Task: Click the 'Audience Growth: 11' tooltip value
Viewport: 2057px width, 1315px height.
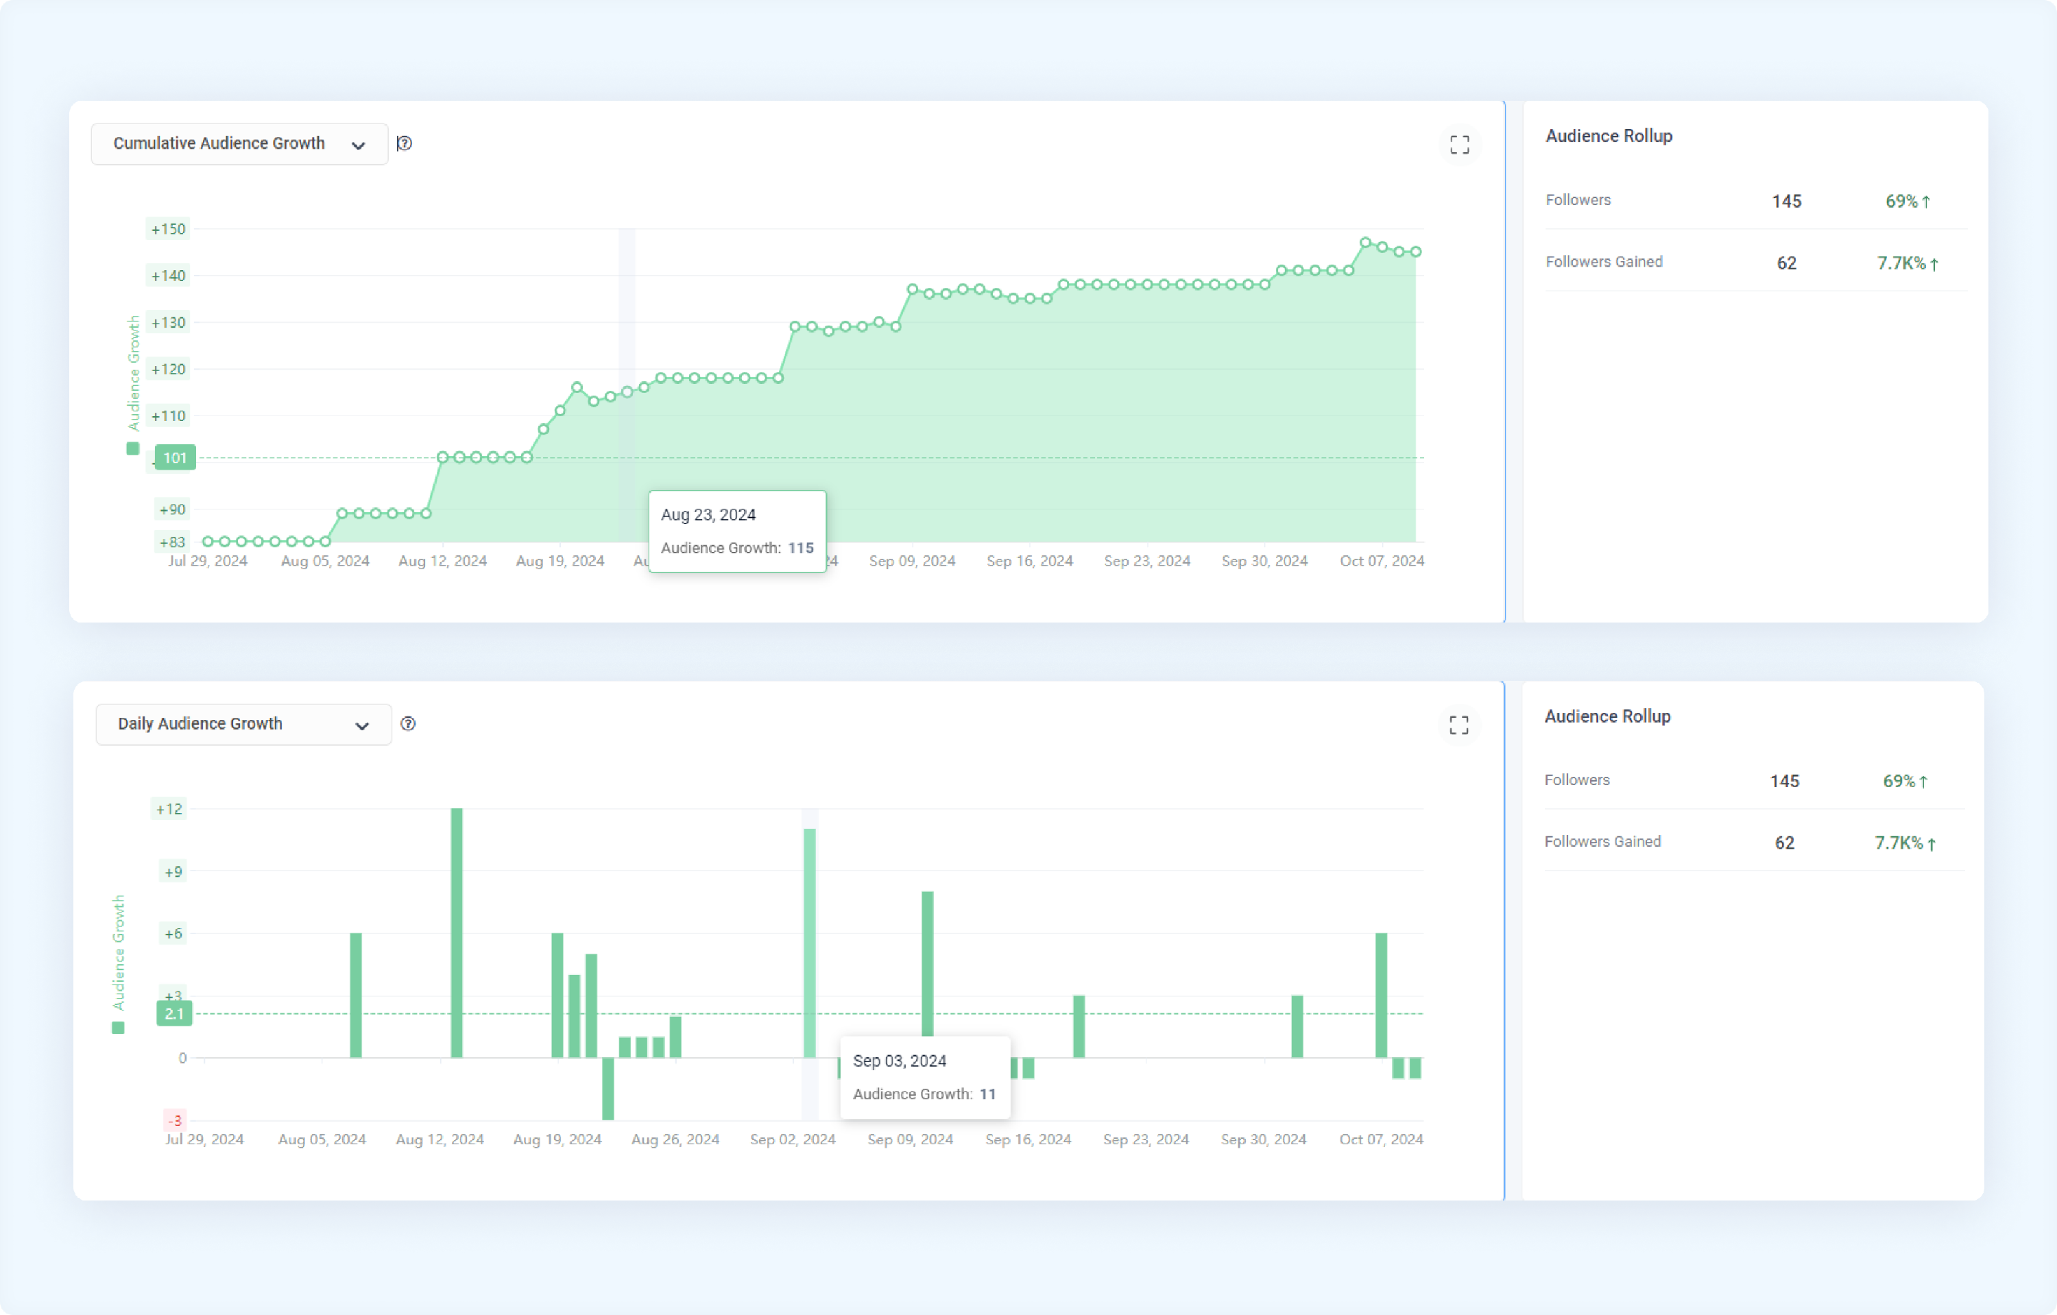Action: point(924,1094)
